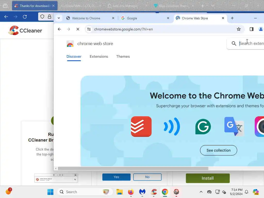This screenshot has width=264, height=198.
Task: Click the No button
Action: 147,177
